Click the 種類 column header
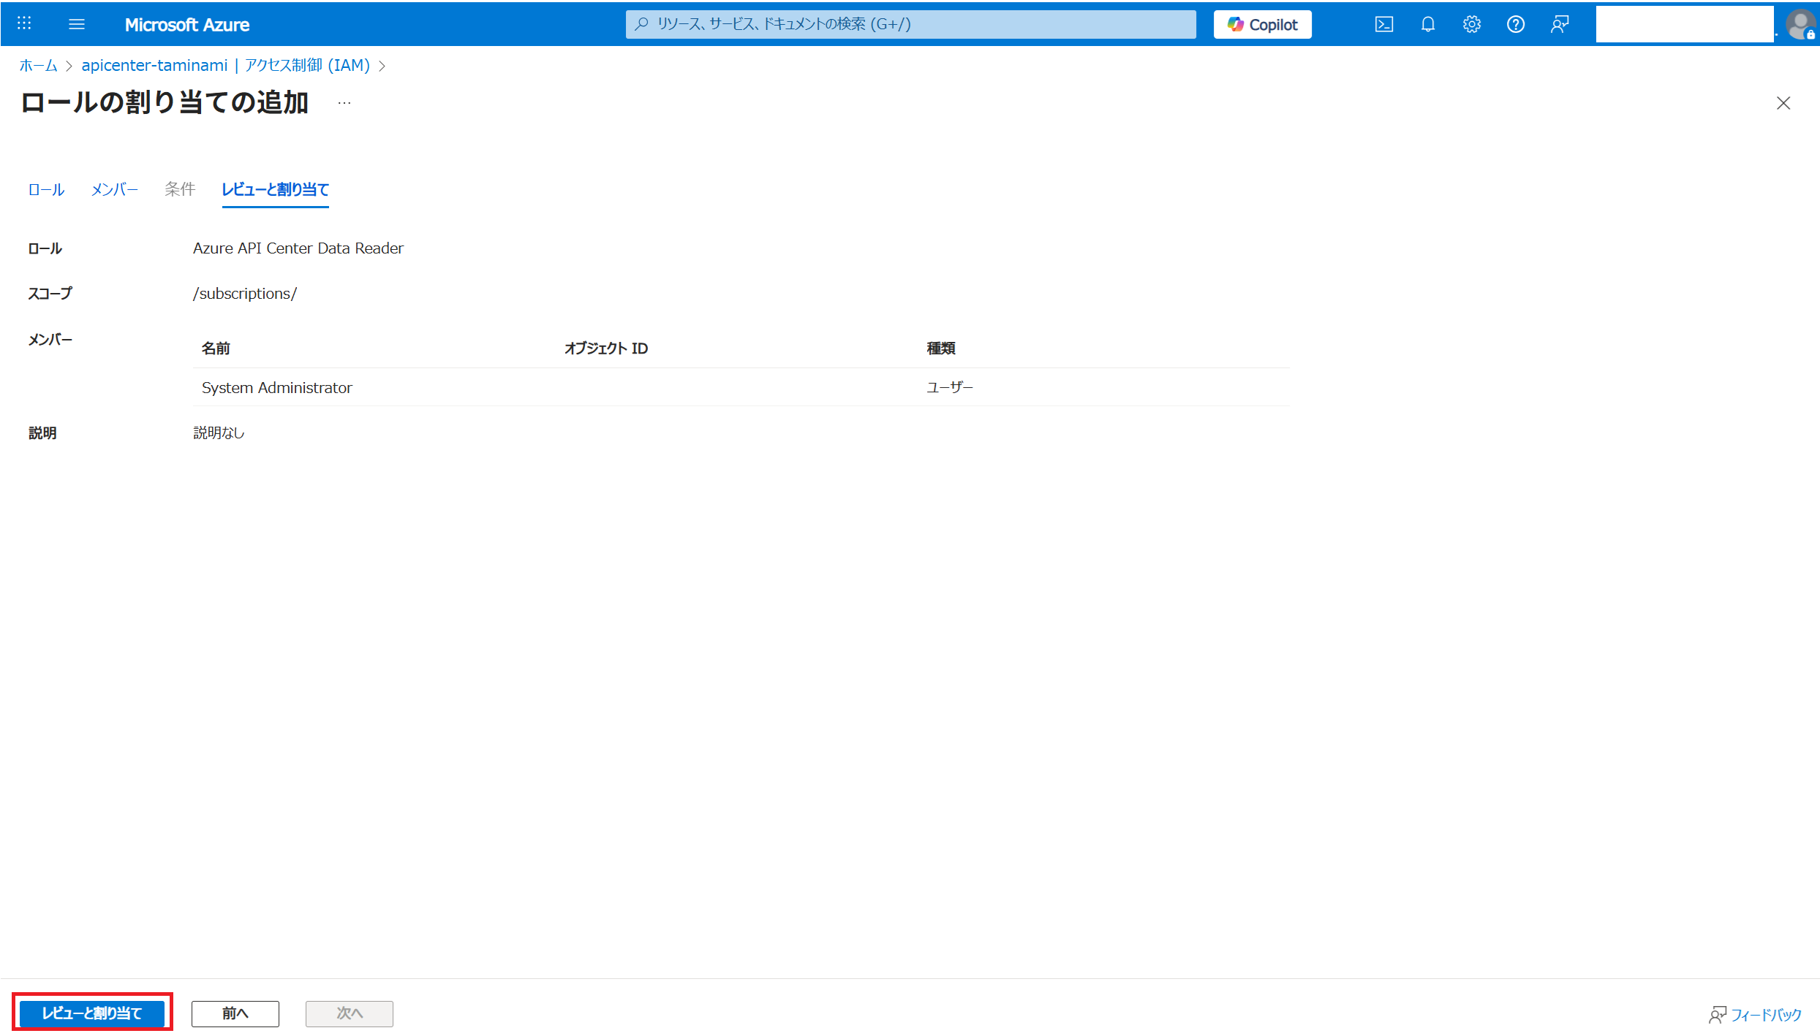1820x1036 pixels. 941,348
